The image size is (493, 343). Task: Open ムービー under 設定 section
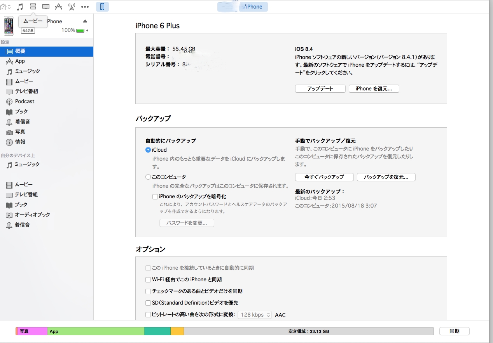[x=47, y=81]
